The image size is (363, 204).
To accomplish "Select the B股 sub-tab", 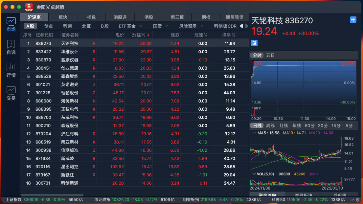I will [105, 26].
